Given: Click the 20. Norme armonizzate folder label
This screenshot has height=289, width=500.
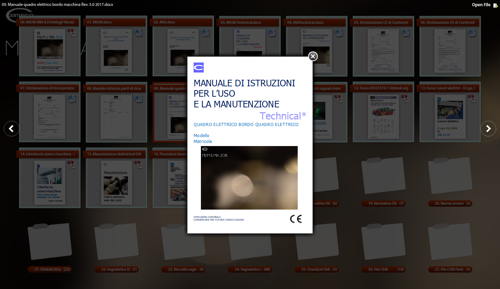Looking at the screenshot, I should pyautogui.click(x=450, y=204).
